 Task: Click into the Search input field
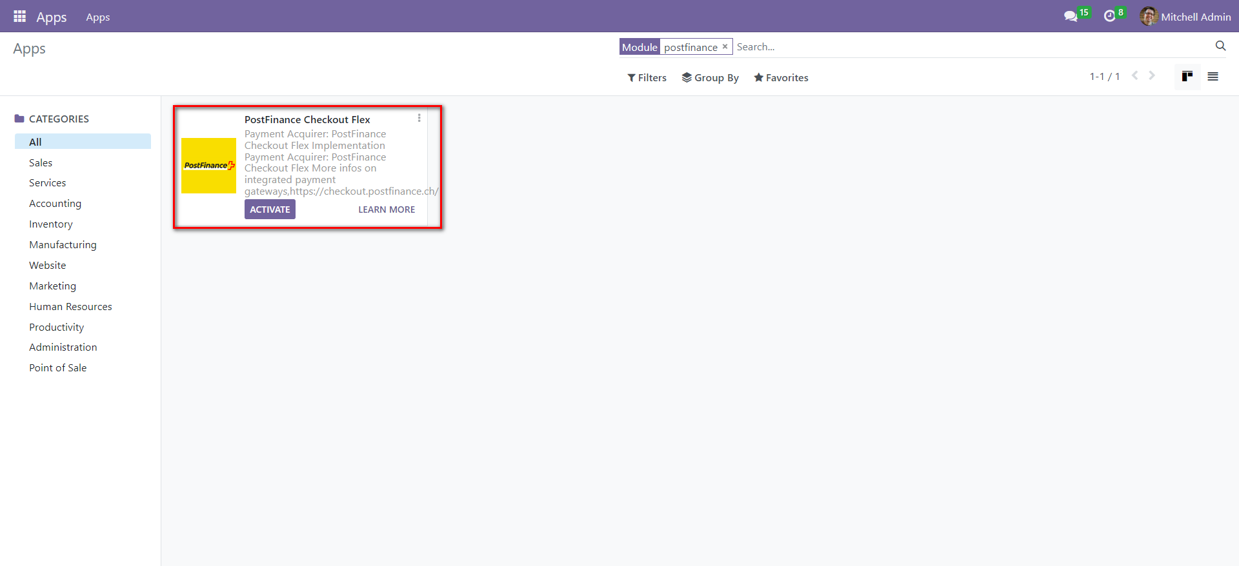click(968, 47)
